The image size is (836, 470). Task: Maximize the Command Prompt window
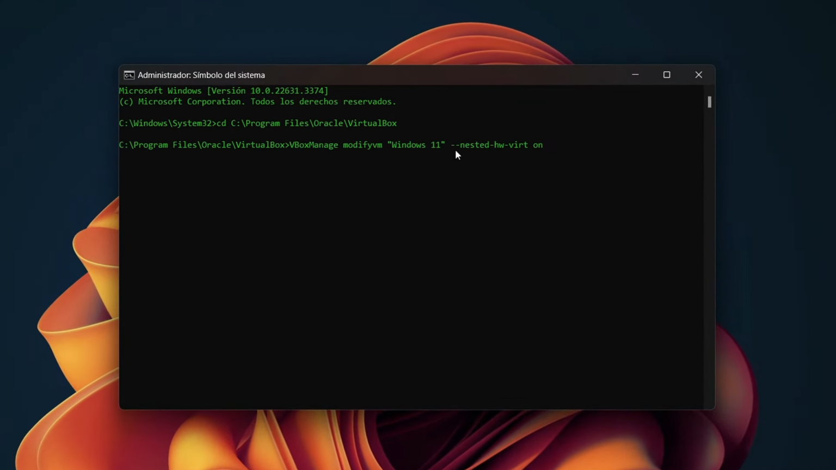pos(667,75)
